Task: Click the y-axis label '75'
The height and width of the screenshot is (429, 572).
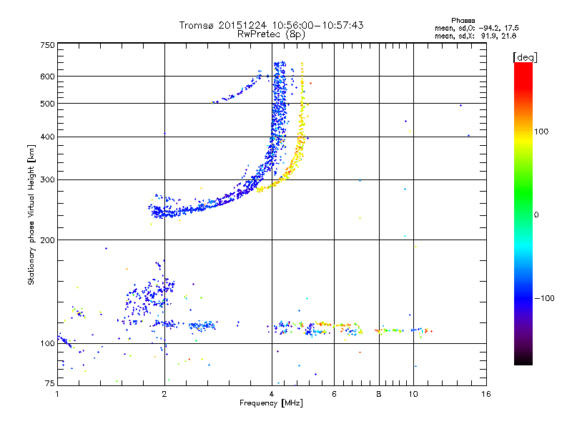Action: click(x=50, y=383)
